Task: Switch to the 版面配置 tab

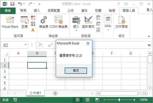Action: 54,11
